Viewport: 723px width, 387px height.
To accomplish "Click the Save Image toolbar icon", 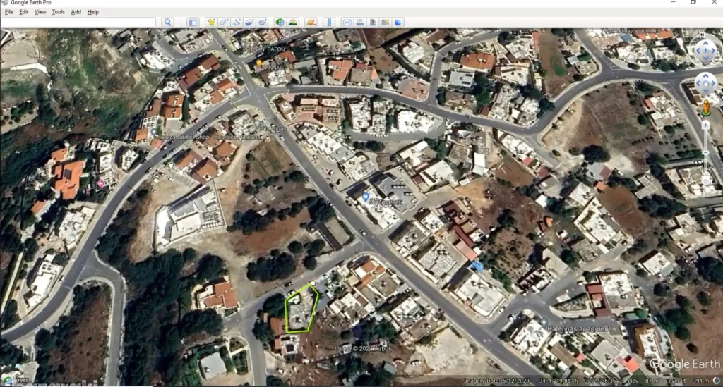I will 372,23.
